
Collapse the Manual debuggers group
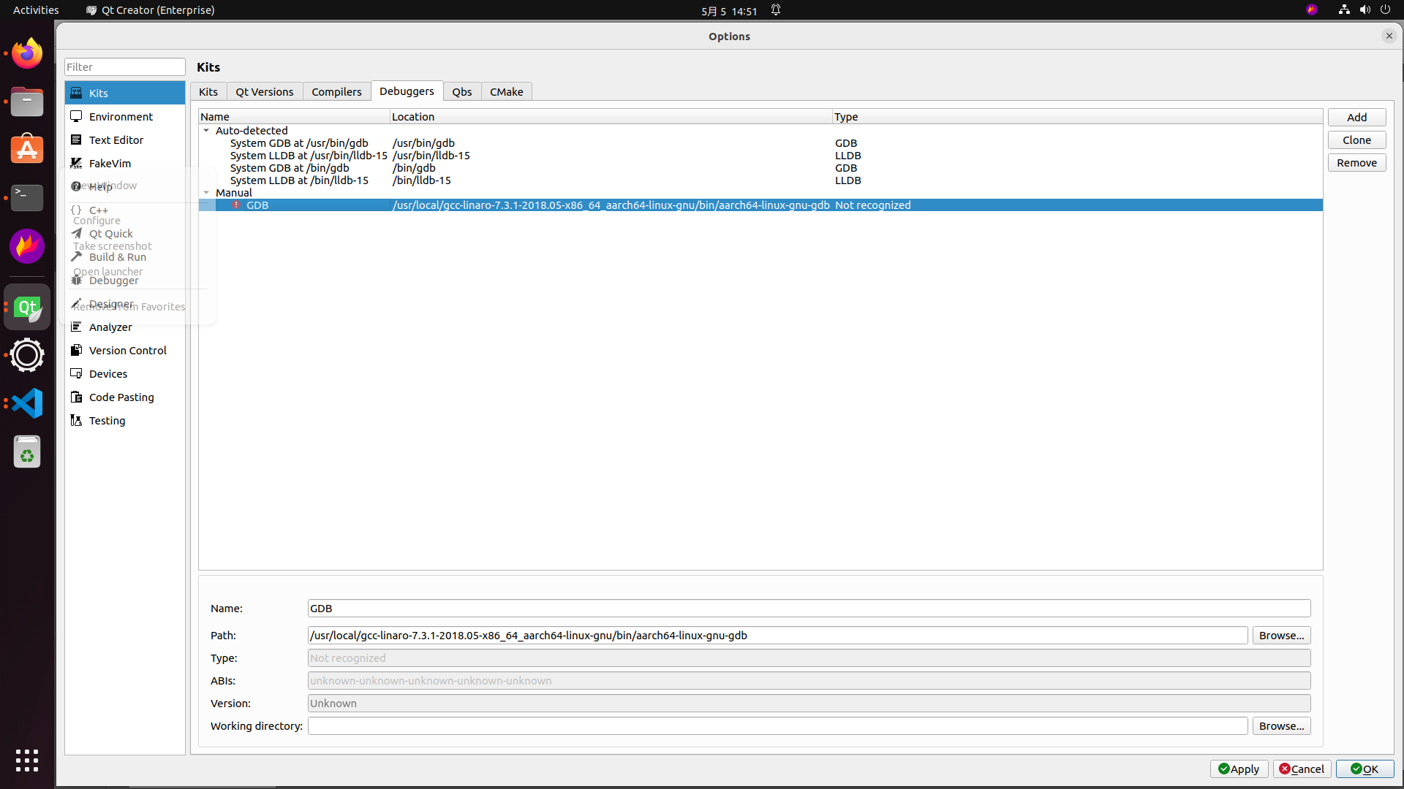pos(206,193)
